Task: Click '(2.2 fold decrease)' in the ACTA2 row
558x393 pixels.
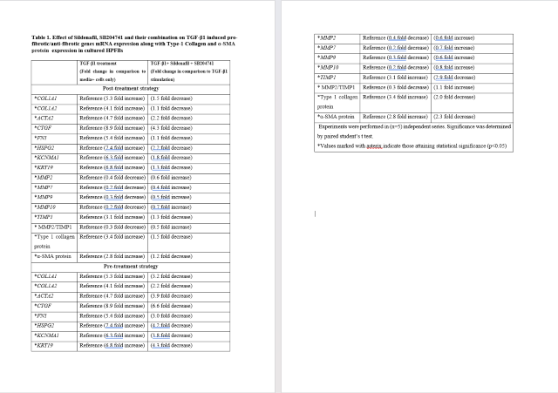Action: 171,119
